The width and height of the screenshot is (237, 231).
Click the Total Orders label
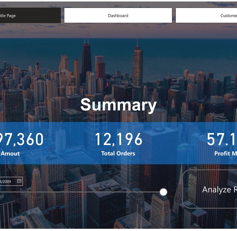point(118,153)
